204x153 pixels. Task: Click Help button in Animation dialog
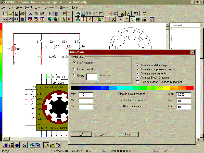tap(128, 134)
